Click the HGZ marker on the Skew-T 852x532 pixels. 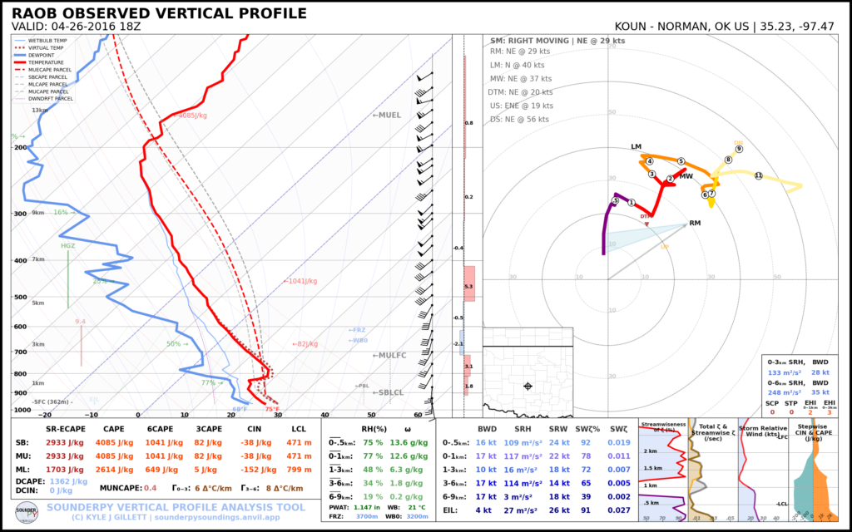coord(70,247)
